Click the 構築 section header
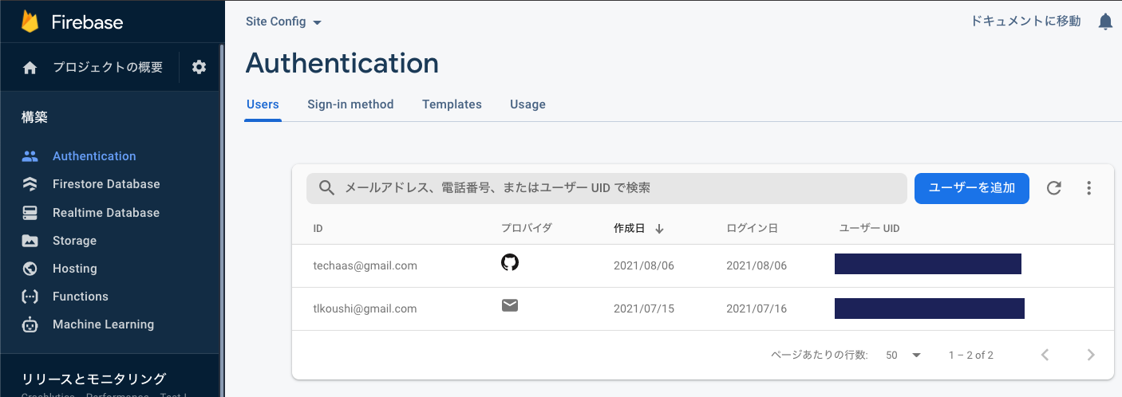The width and height of the screenshot is (1122, 397). [x=34, y=118]
